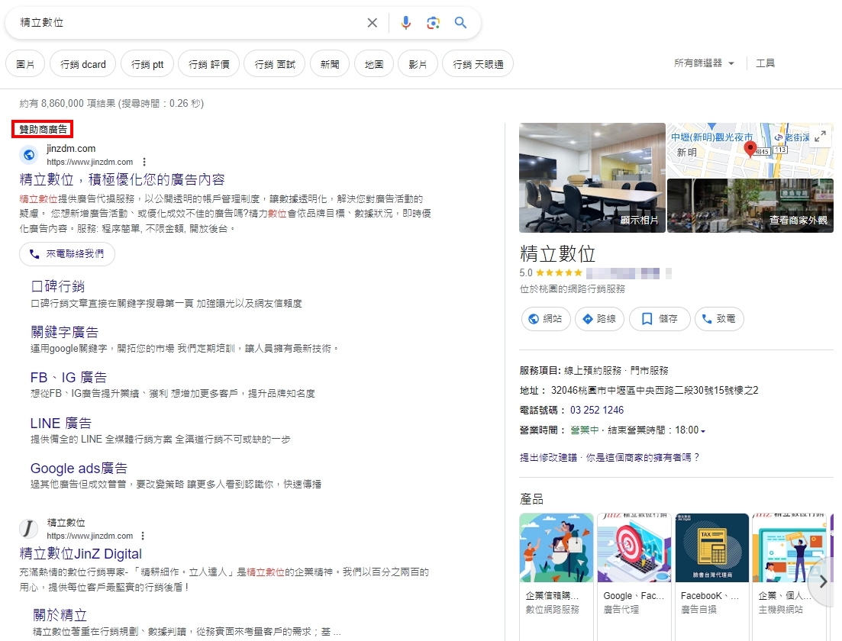Open office photo labeled 顯示相片
This screenshot has width=842, height=641.
click(592, 178)
